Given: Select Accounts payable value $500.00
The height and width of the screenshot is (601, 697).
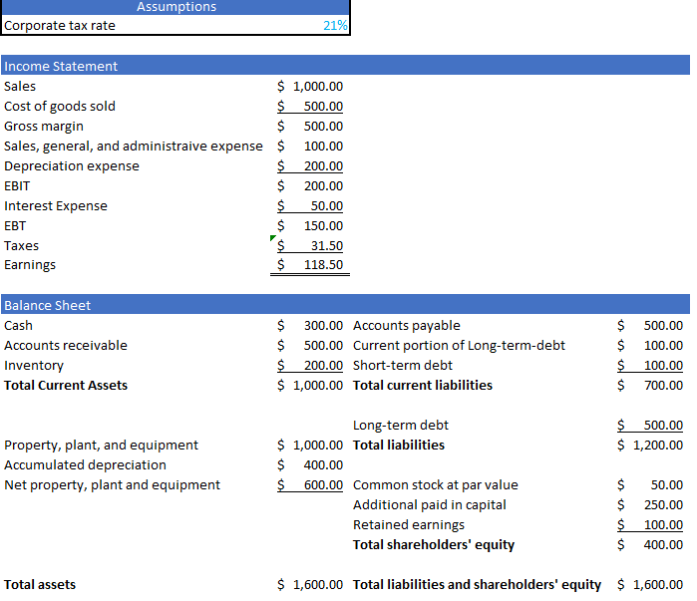Looking at the screenshot, I should (x=650, y=326).
